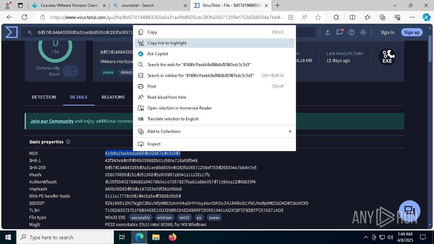This screenshot has height=244, width=434.
Task: Open the VirusTotal upload file icon
Action: coord(328,32)
